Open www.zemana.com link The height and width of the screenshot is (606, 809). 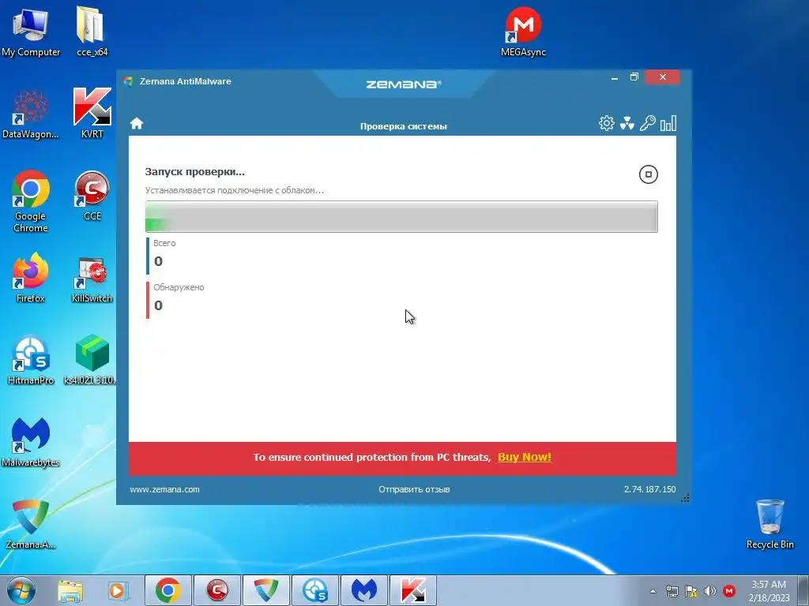(x=164, y=489)
